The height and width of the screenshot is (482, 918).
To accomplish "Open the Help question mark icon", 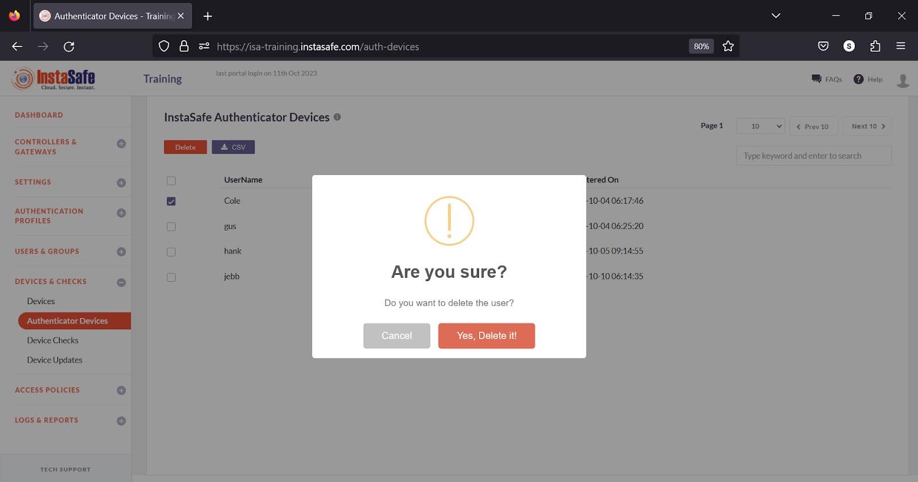I will [858, 79].
